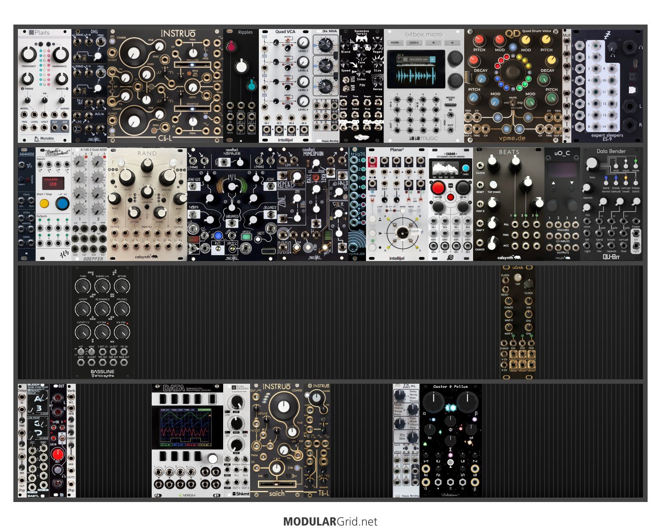Open the ModularGrid.net link
661x531 pixels.
coord(330,521)
